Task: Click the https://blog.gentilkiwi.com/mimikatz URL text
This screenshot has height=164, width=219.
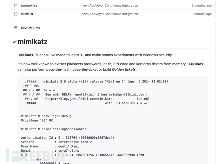Action: (79, 99)
